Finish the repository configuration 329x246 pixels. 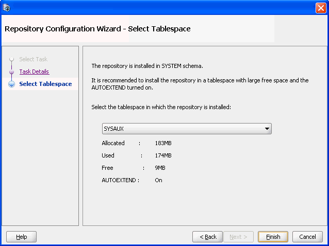click(x=273, y=237)
